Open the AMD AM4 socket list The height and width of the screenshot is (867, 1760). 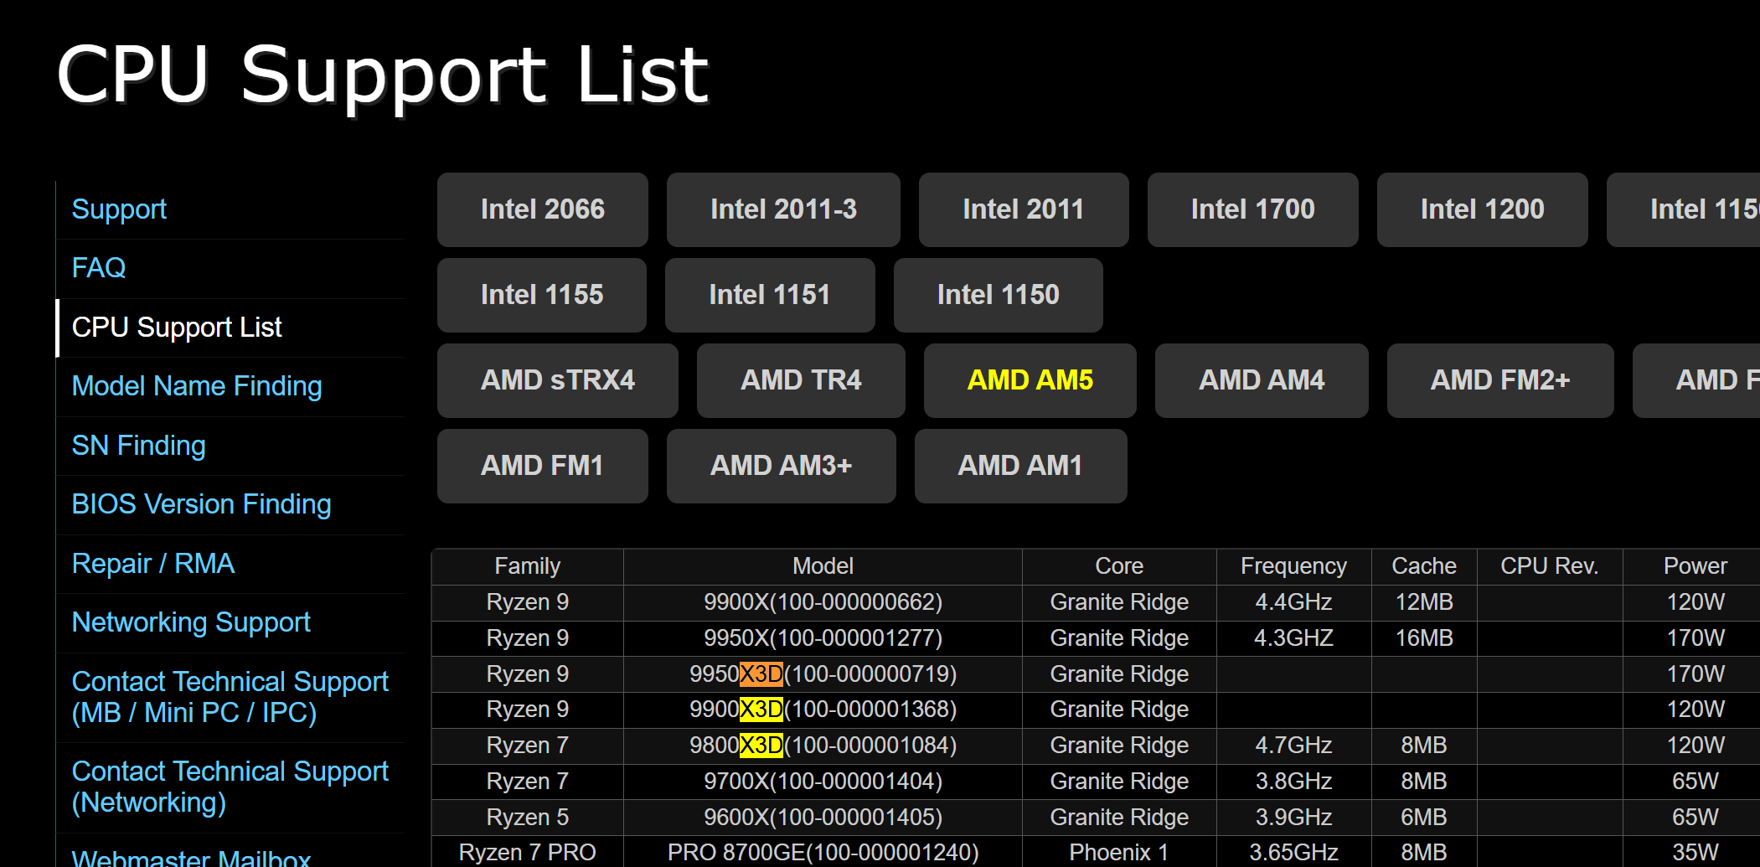[x=1261, y=380]
